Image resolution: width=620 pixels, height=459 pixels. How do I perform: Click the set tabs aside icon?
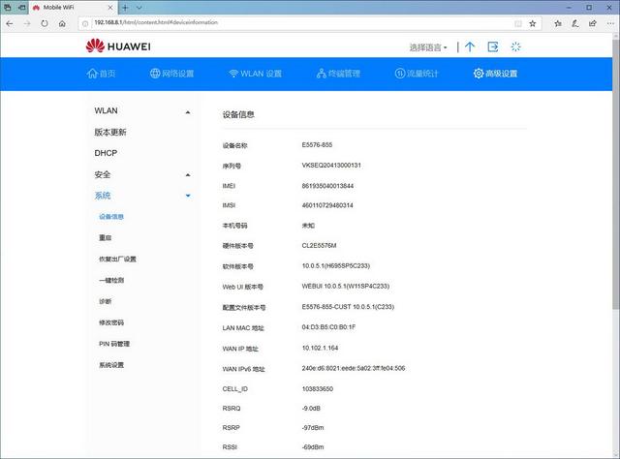[x=22, y=7]
